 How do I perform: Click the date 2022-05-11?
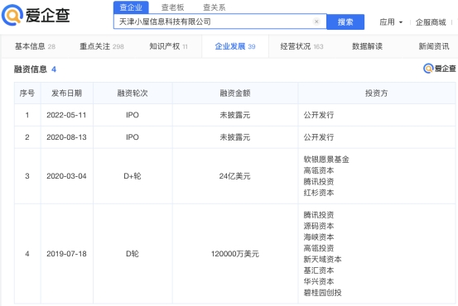pyautogui.click(x=66, y=115)
